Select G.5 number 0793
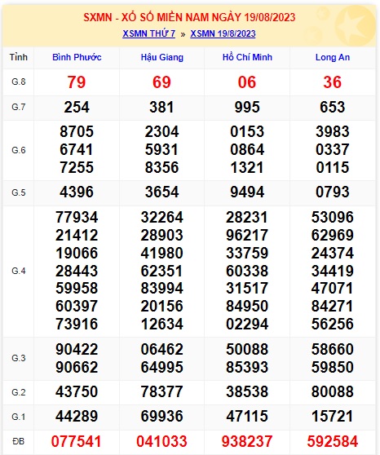Viewport: 380px width, 455px height. [x=333, y=192]
